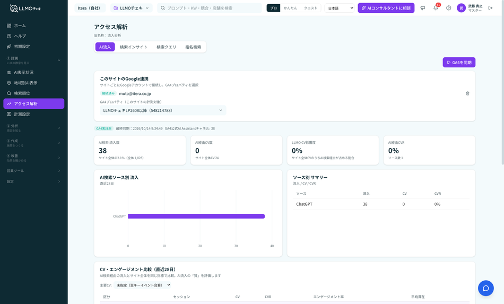The image size is (504, 304).
Task: Click the GA4を同期 button
Action: click(459, 63)
